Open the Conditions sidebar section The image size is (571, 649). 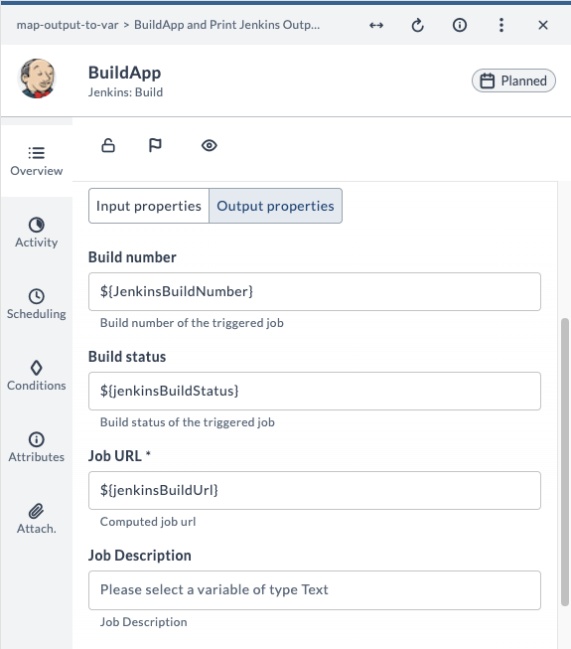click(37, 376)
